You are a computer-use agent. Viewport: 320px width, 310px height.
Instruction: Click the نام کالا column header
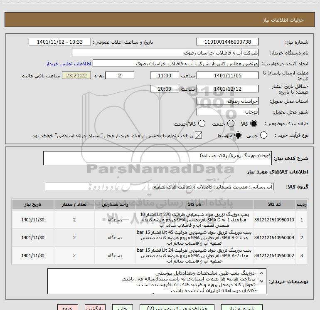194,205
